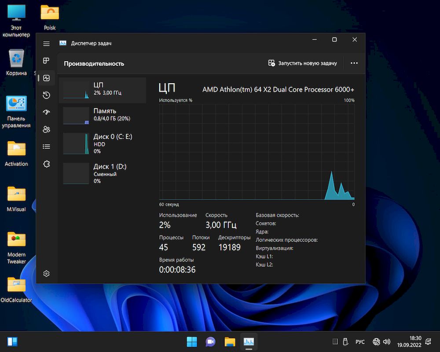Open App history from the sidebar

tap(46, 95)
